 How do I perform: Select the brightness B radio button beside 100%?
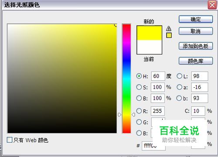point(139,98)
